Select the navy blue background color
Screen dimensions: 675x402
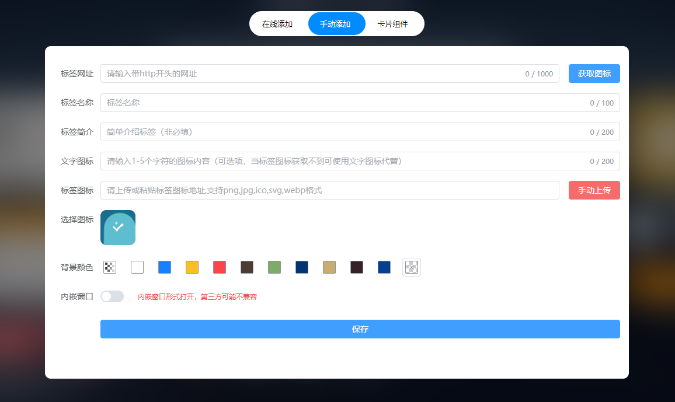pyautogui.click(x=301, y=267)
